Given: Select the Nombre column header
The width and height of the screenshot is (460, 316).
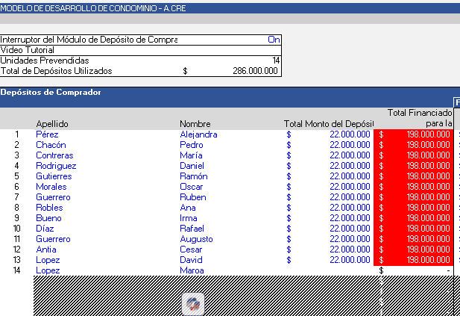Looking at the screenshot, I should [195, 124].
